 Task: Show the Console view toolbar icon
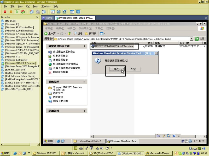pos(78,12)
